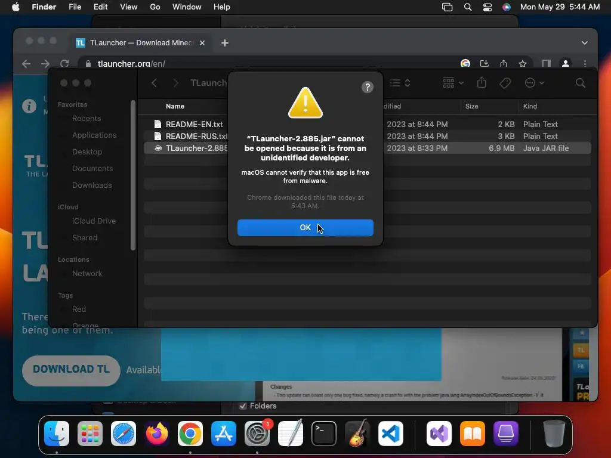Open GarageBand from the dock
The width and height of the screenshot is (611, 458).
[357, 434]
